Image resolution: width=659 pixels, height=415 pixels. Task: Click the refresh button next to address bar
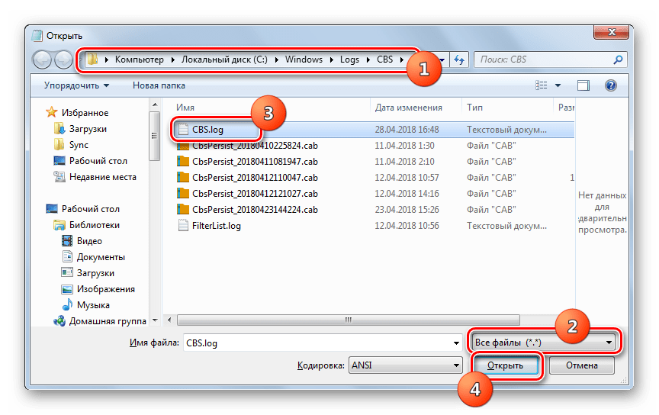(459, 60)
